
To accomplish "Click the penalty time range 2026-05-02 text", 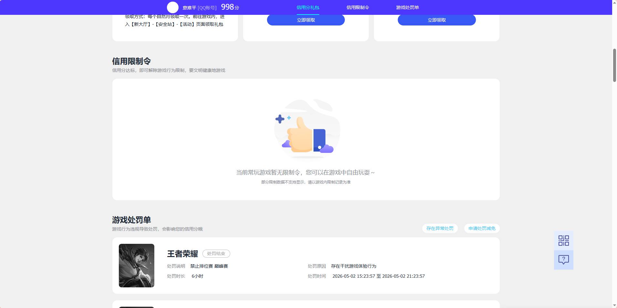I will [378, 276].
